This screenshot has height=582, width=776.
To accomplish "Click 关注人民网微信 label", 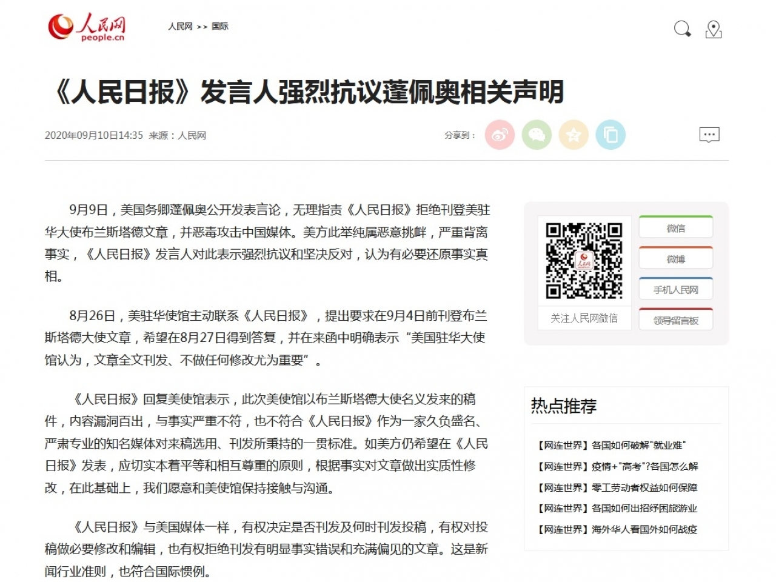I will click(x=584, y=318).
